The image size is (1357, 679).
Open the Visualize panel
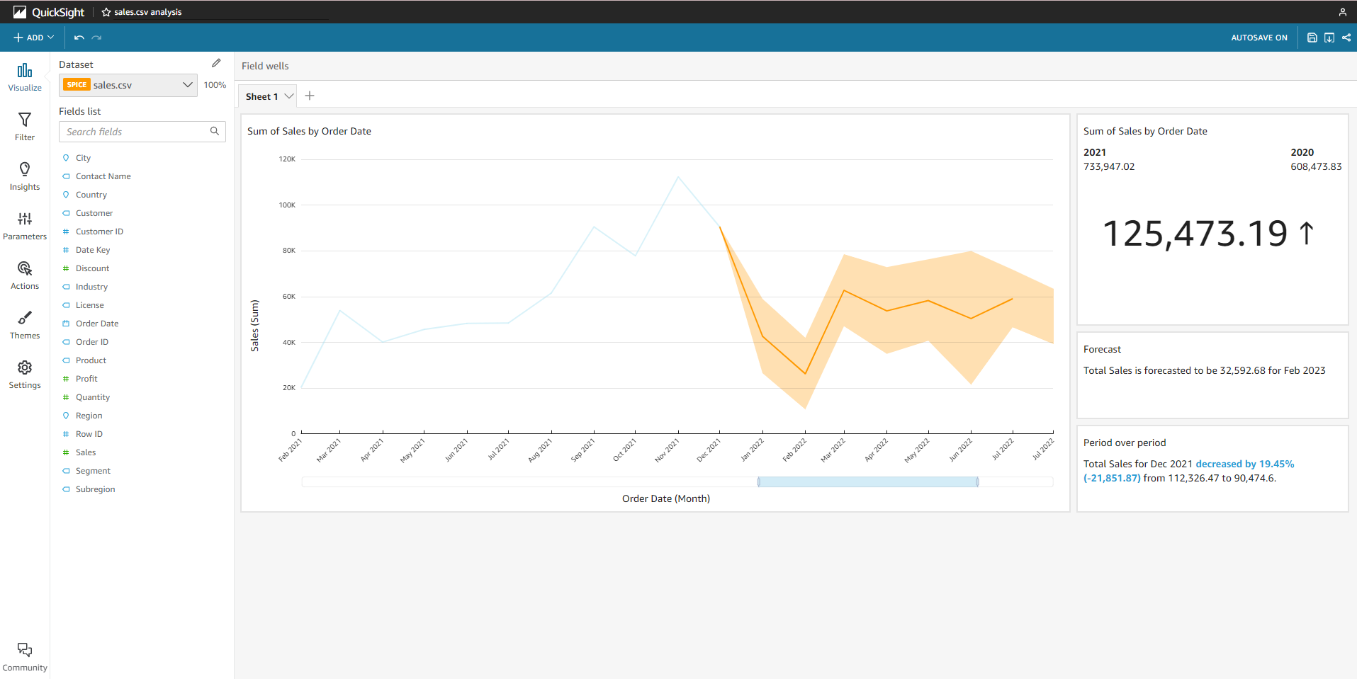pyautogui.click(x=25, y=77)
